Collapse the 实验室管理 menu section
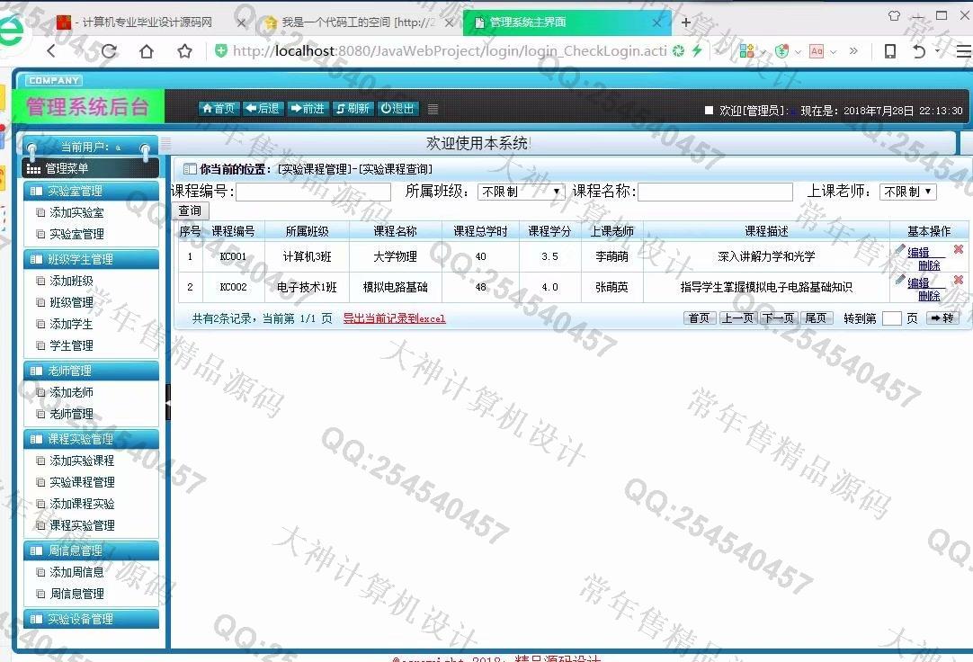973x662 pixels. (91, 191)
